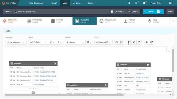
Task: Open the sync tasks icon in header
Action: point(136,3)
